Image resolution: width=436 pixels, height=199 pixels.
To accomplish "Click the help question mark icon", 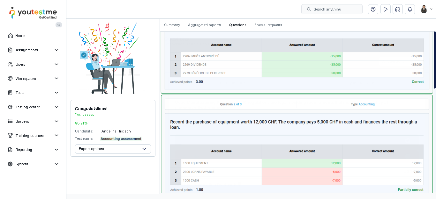I will tap(373, 9).
